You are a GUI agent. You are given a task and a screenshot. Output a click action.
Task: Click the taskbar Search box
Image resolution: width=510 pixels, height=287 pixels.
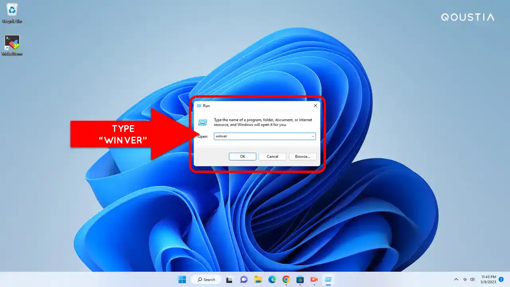coord(206,279)
